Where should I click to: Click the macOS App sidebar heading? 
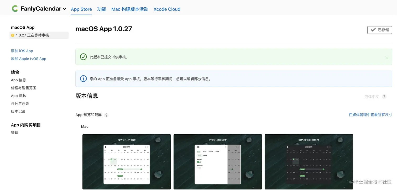23,28
